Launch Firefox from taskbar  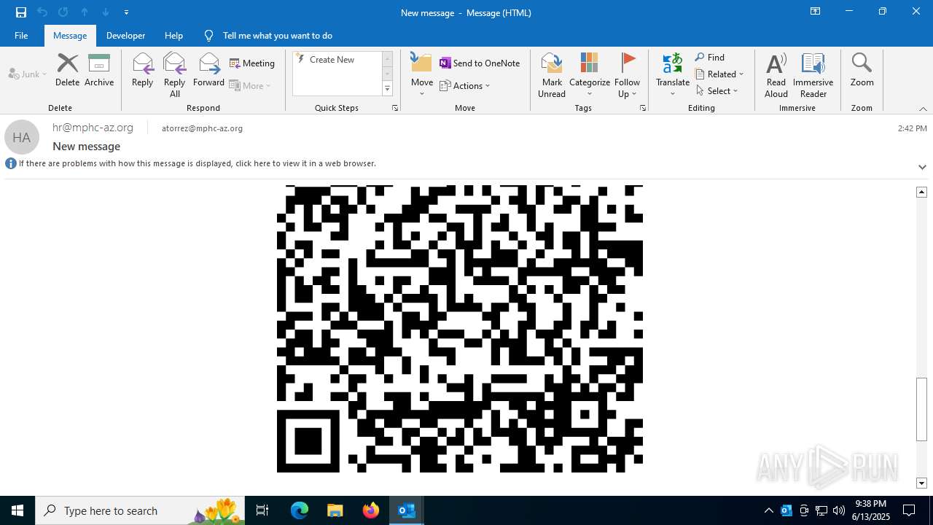pos(370,510)
